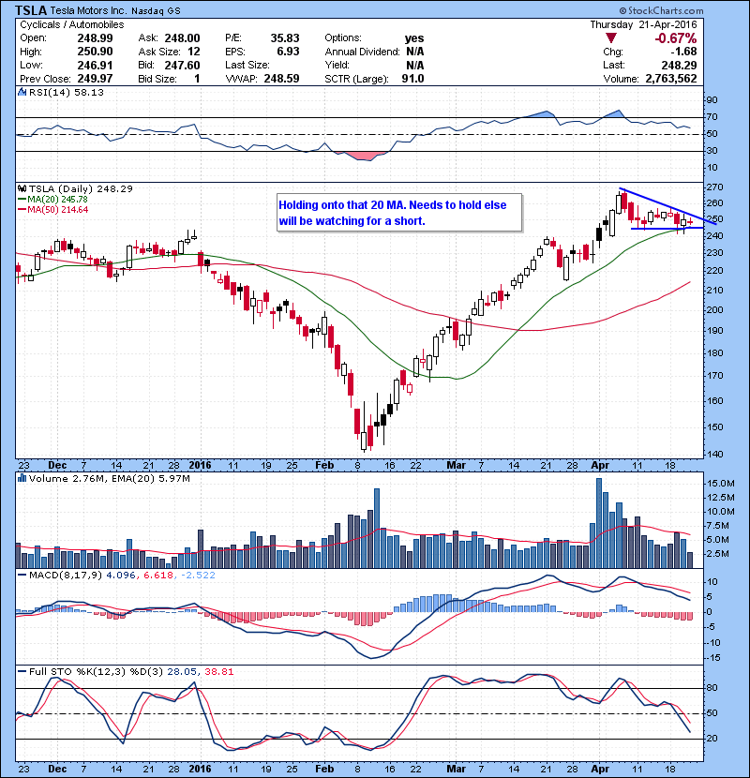Click the Bid price value 247.60
The height and width of the screenshot is (778, 750).
tap(182, 65)
